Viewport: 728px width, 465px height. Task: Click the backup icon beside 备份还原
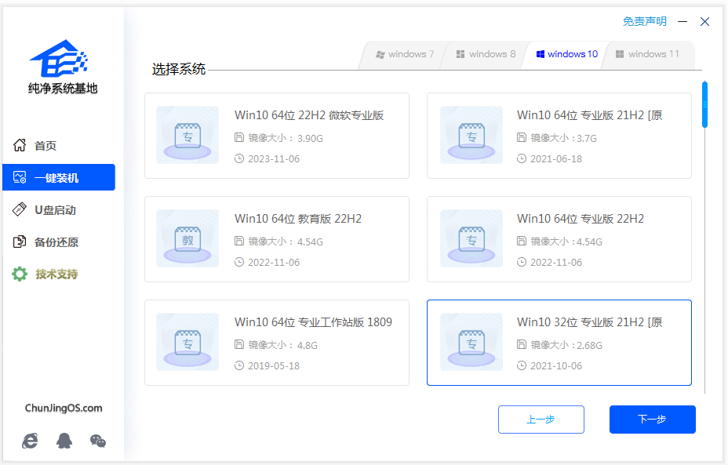tap(20, 242)
